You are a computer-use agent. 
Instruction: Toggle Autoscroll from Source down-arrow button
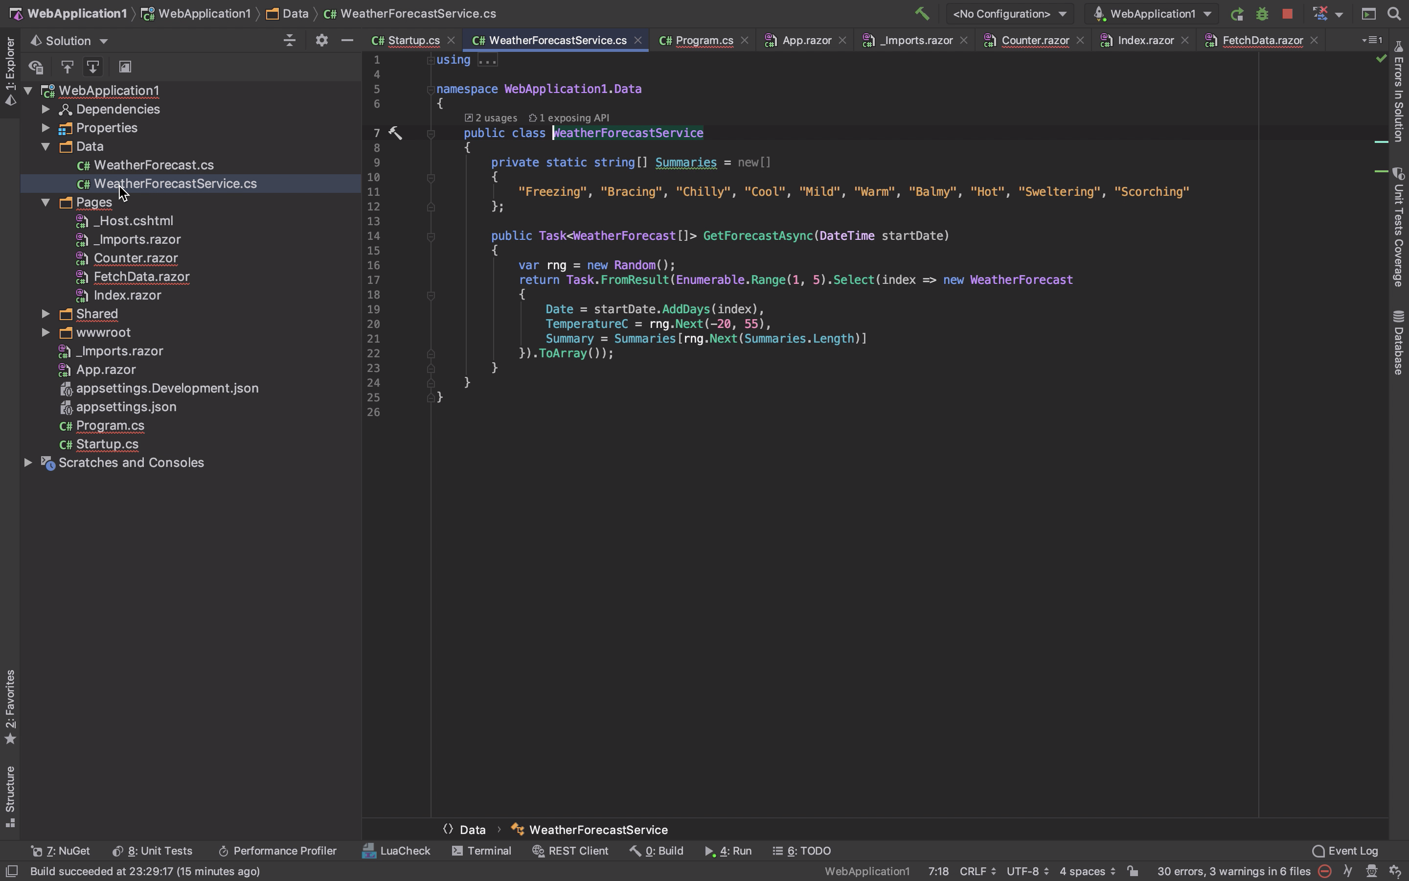(x=92, y=67)
